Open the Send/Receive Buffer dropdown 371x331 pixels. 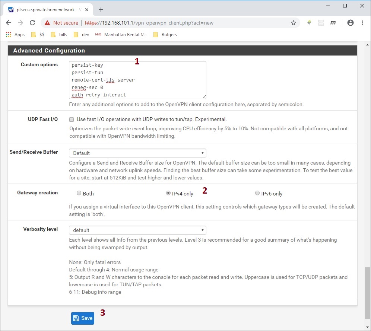click(137, 153)
